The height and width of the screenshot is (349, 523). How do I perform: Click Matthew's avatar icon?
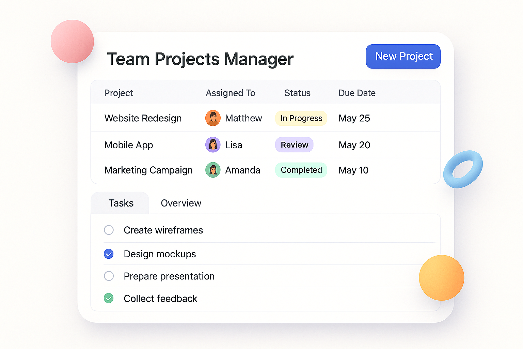point(213,118)
